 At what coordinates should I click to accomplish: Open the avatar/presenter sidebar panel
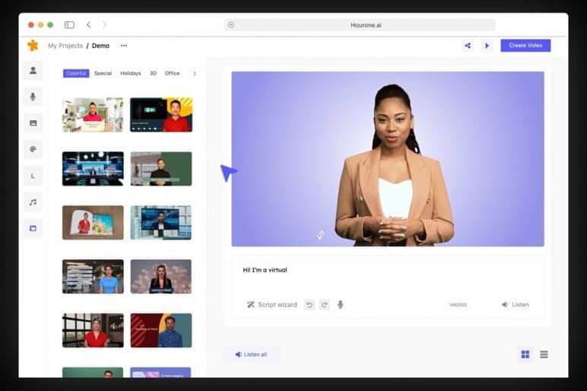click(x=33, y=71)
